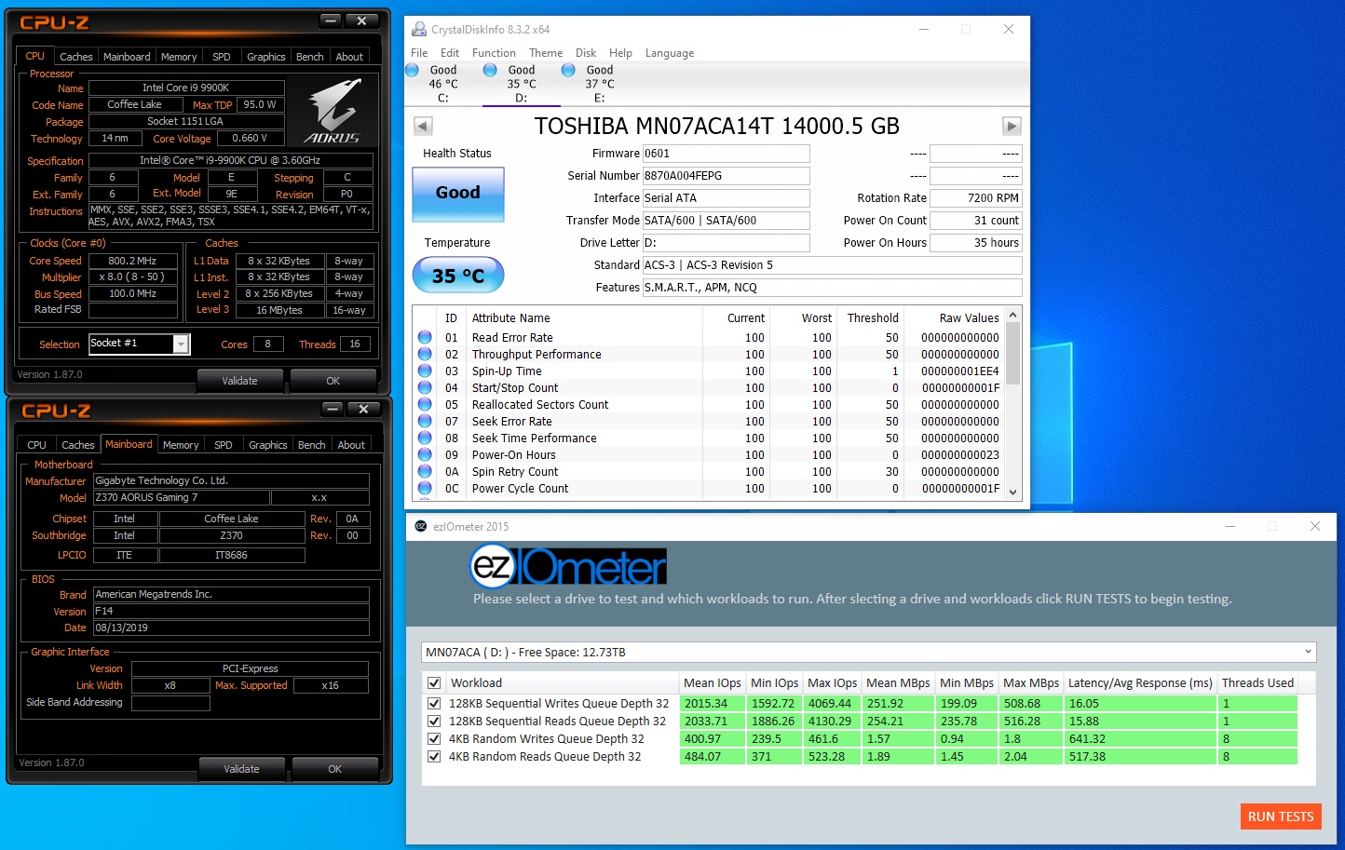Click the SMART attribute list scrollbar down arrow
1345x850 pixels.
pyautogui.click(x=1013, y=492)
